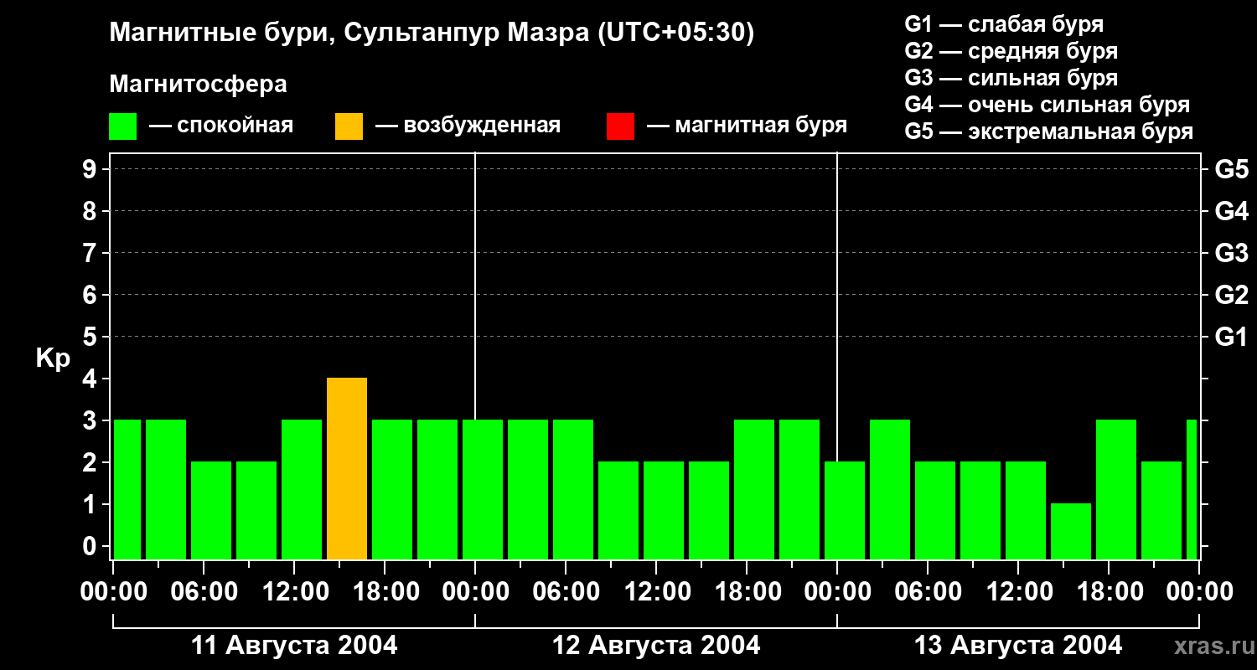Click the right-axis G2 label
This screenshot has height=670, width=1257.
pos(1232,295)
